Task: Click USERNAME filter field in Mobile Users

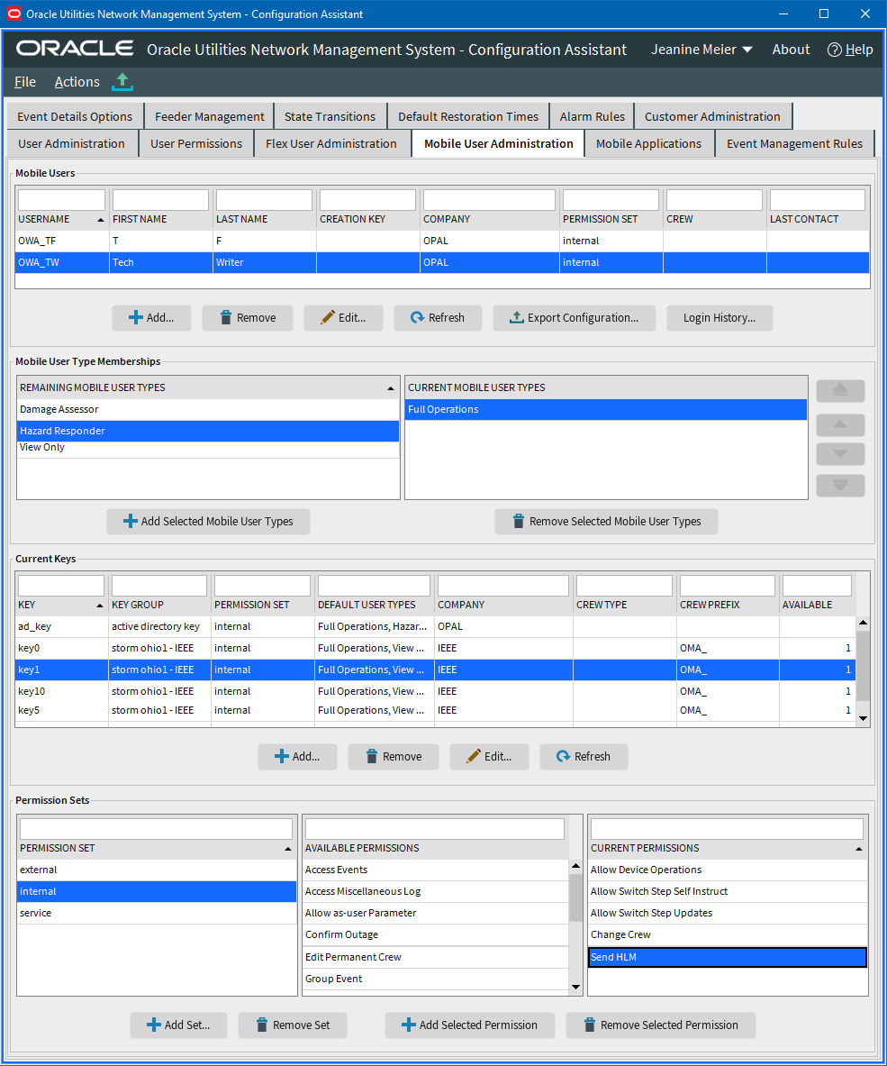Action: click(62, 200)
